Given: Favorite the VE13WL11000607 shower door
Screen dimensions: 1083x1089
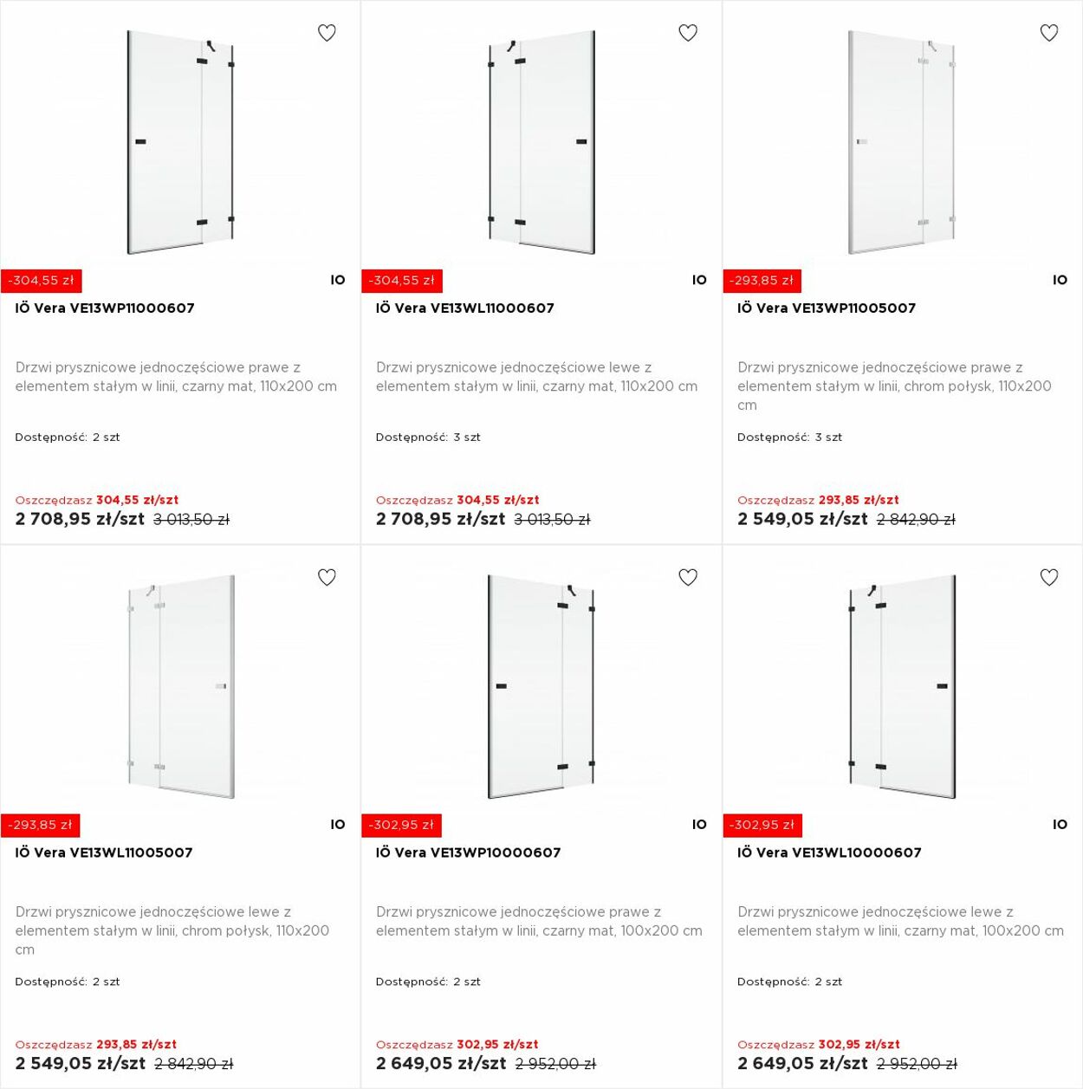Looking at the screenshot, I should [688, 33].
